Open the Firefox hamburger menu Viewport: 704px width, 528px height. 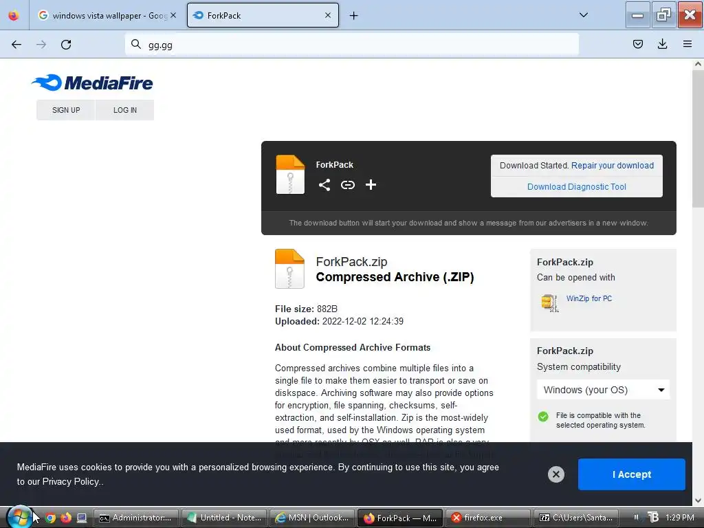click(x=687, y=44)
